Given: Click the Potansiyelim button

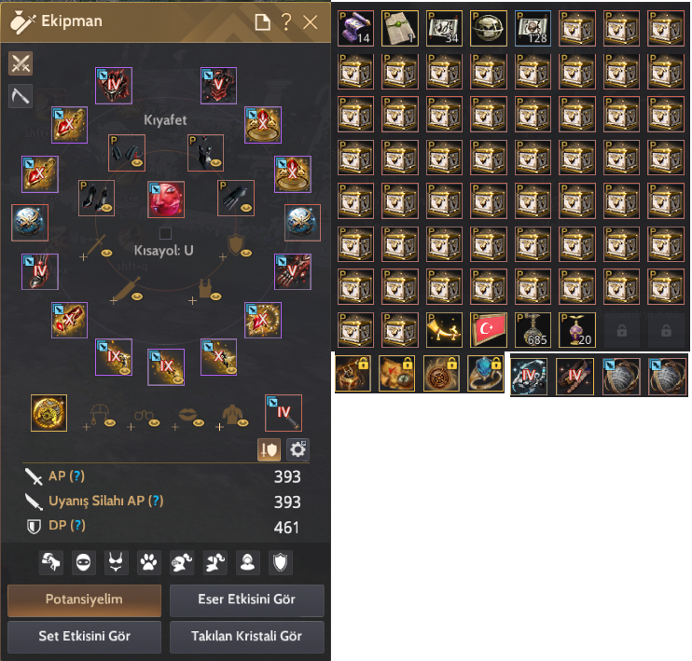Looking at the screenshot, I should [x=84, y=600].
